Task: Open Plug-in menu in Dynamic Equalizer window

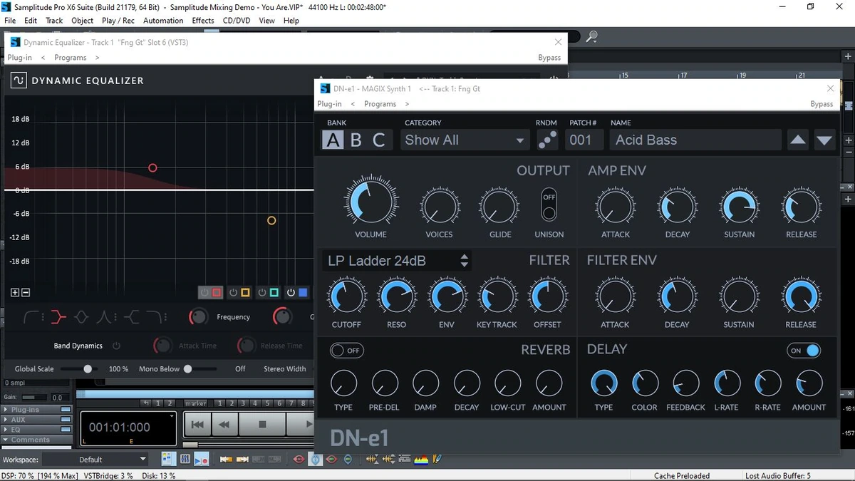Action: pyautogui.click(x=20, y=58)
